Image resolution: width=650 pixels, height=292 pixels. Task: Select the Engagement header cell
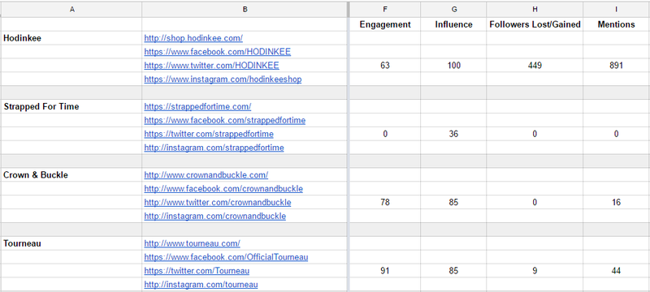(385, 24)
